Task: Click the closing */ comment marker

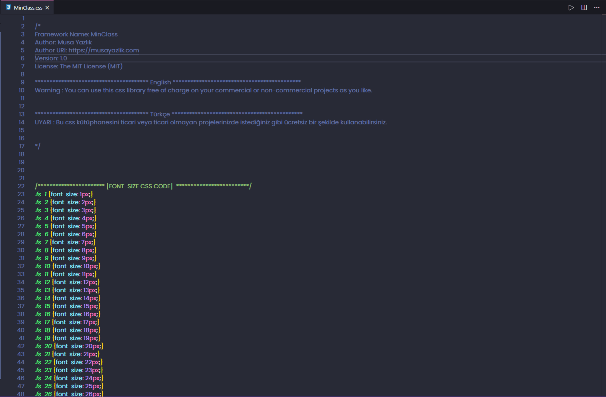Action: [38, 146]
